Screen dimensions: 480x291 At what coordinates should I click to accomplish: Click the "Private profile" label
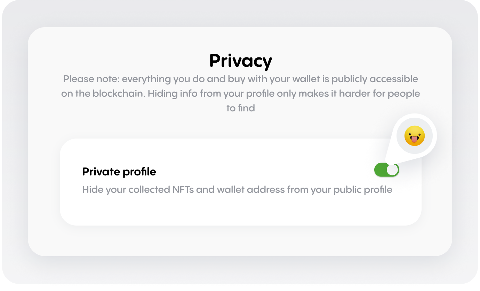[119, 172]
